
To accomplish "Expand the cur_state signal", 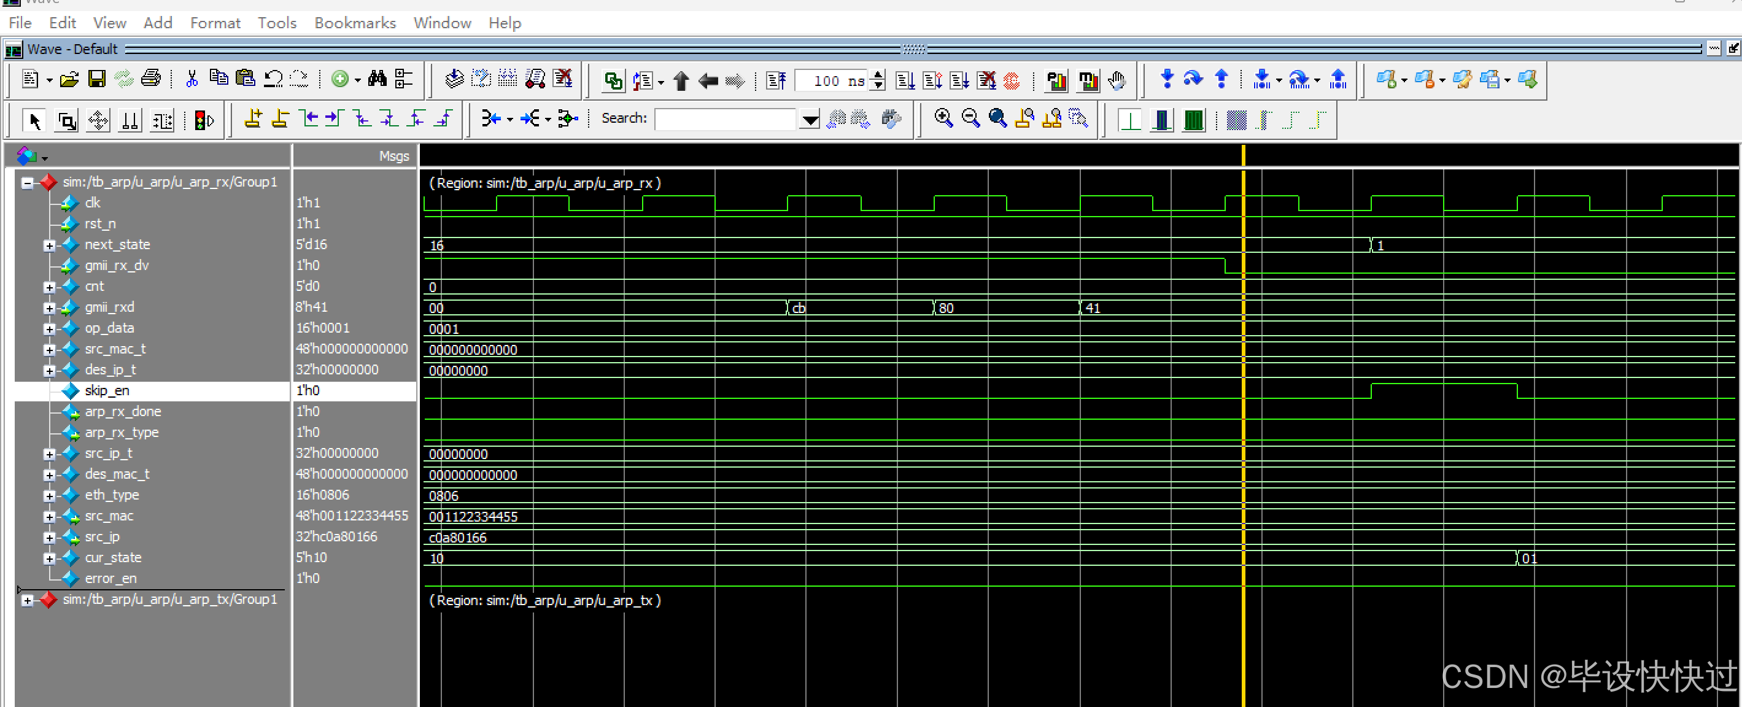I will [49, 559].
